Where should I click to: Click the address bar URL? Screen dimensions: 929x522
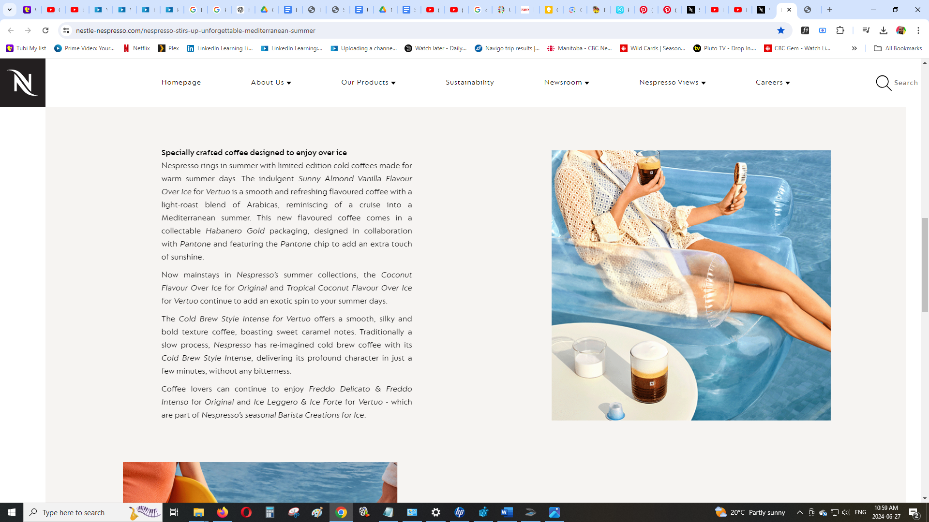195,30
